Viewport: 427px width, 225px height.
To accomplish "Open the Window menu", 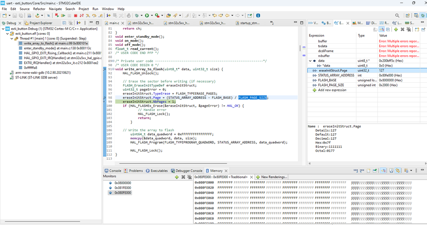I will [108, 9].
